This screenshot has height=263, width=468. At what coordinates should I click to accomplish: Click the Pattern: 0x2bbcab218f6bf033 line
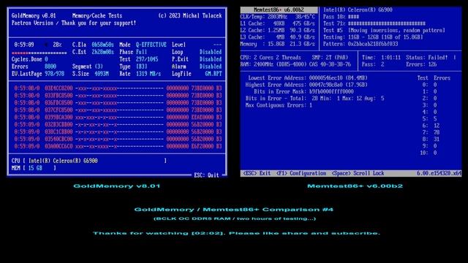pos(361,44)
